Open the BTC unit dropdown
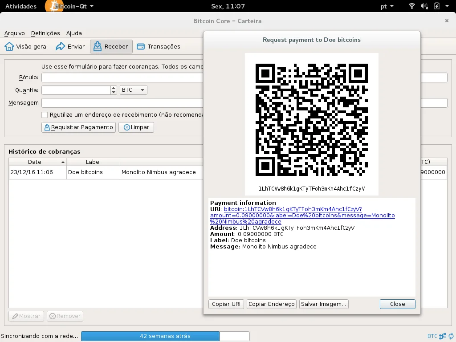The width and height of the screenshot is (456, 342). [x=133, y=90]
